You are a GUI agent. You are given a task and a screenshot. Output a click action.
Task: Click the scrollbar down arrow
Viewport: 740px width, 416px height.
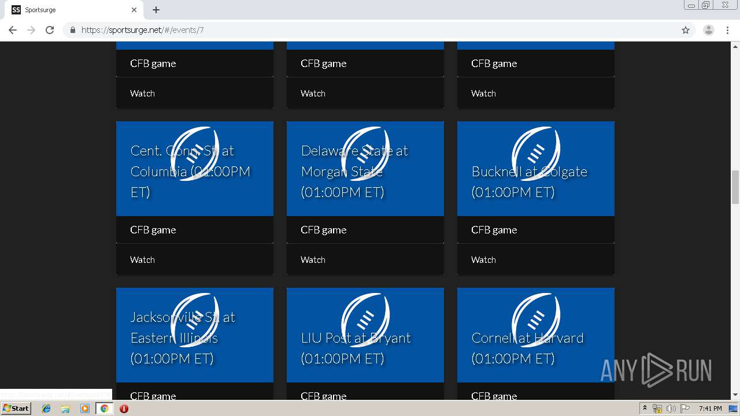click(x=735, y=395)
